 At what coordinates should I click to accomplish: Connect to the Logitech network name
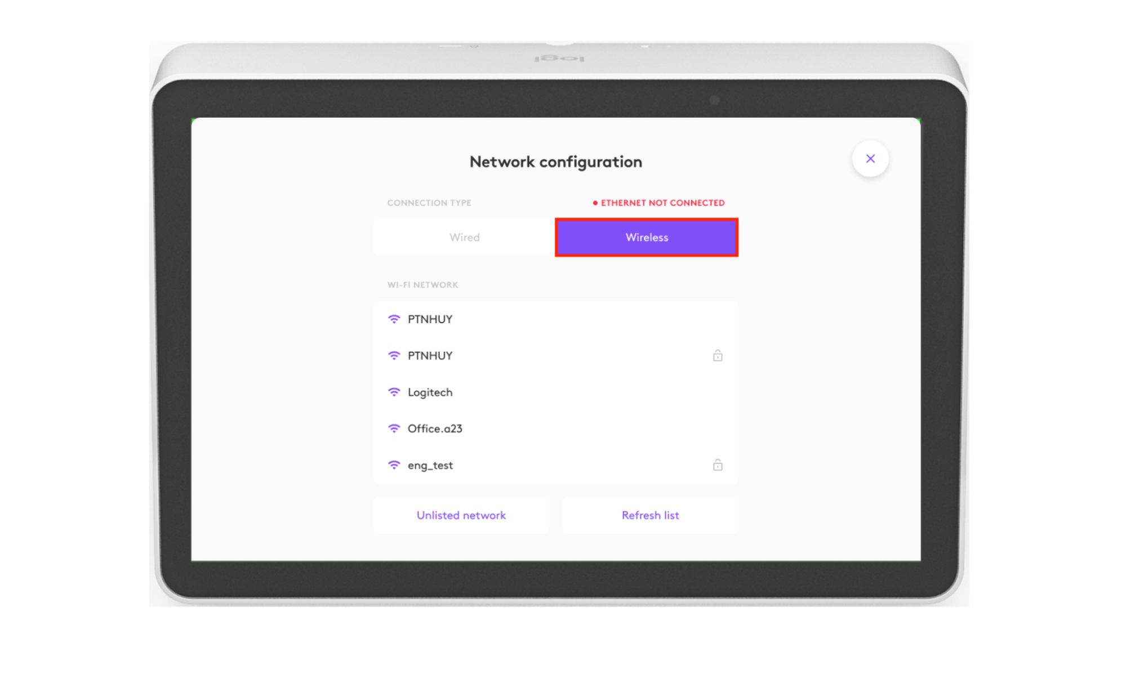coord(430,392)
